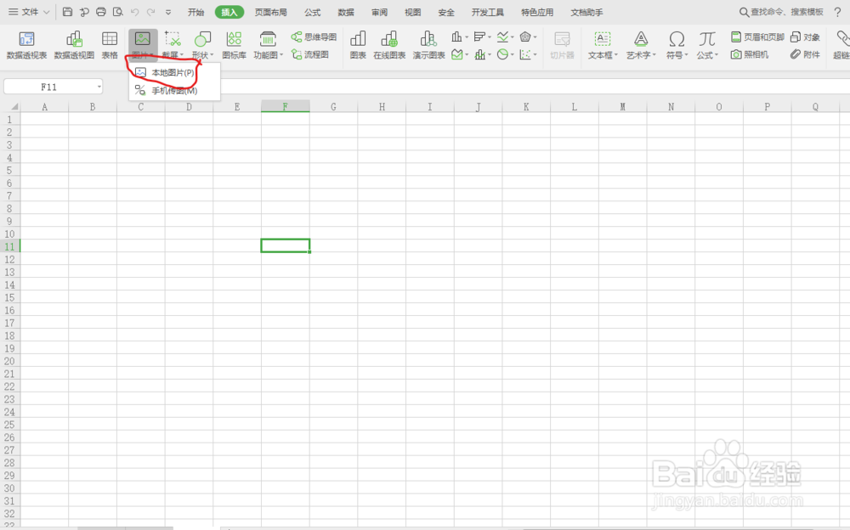
Task: Expand the 艺术字 WordArt dropdown
Action: tap(654, 55)
